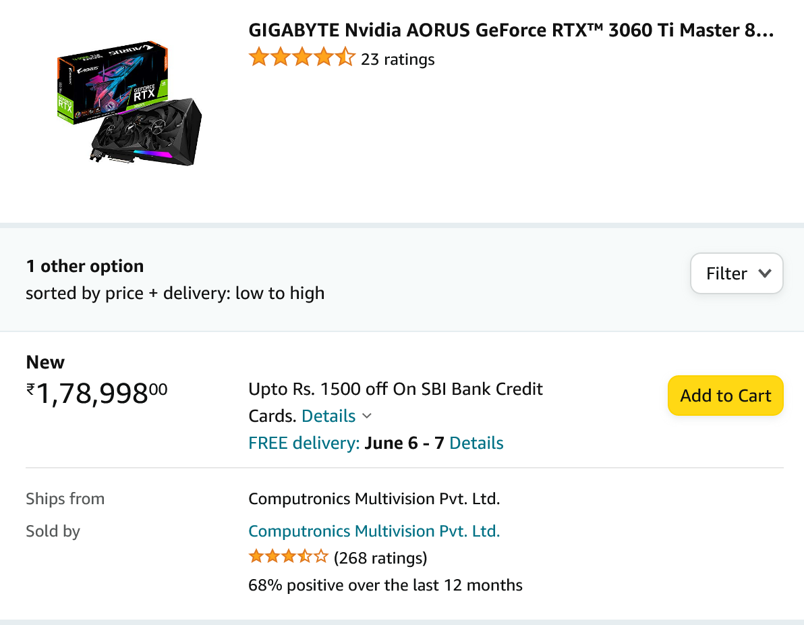Click the 'sorted by price + delivery' text
The height and width of the screenshot is (625, 804).
point(175,293)
